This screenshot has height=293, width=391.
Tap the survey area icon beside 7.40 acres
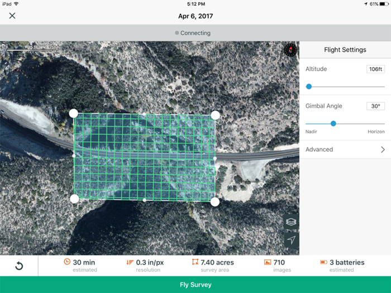195,262
